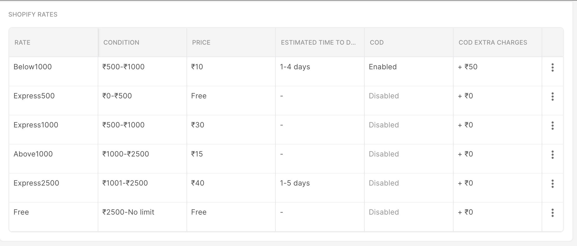Image resolution: width=577 pixels, height=246 pixels.
Task: Click the CONDITION column header
Action: pos(121,42)
